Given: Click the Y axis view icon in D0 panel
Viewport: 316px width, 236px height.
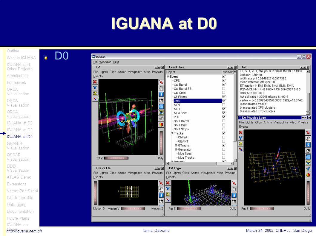Looking at the screenshot, I should (95, 87).
